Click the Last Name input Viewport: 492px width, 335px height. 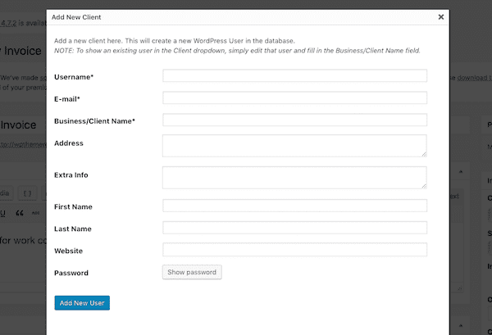pyautogui.click(x=294, y=228)
